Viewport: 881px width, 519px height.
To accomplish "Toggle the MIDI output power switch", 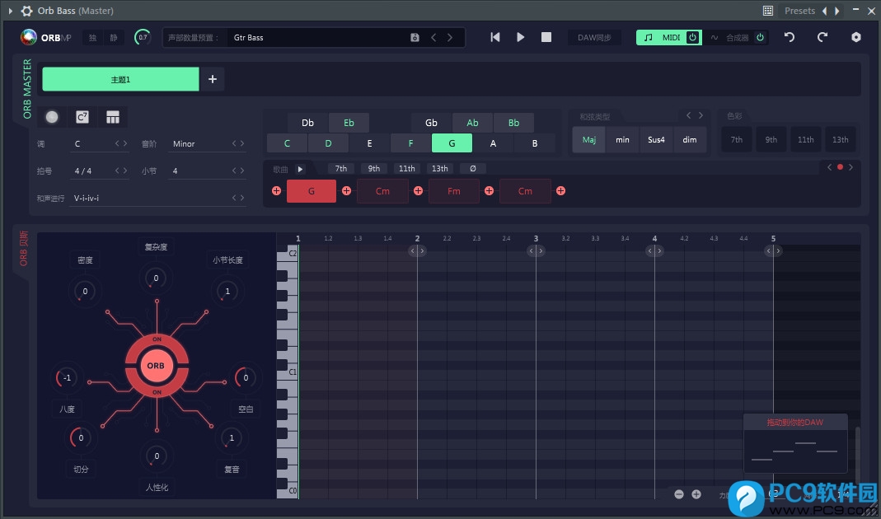I will click(693, 38).
